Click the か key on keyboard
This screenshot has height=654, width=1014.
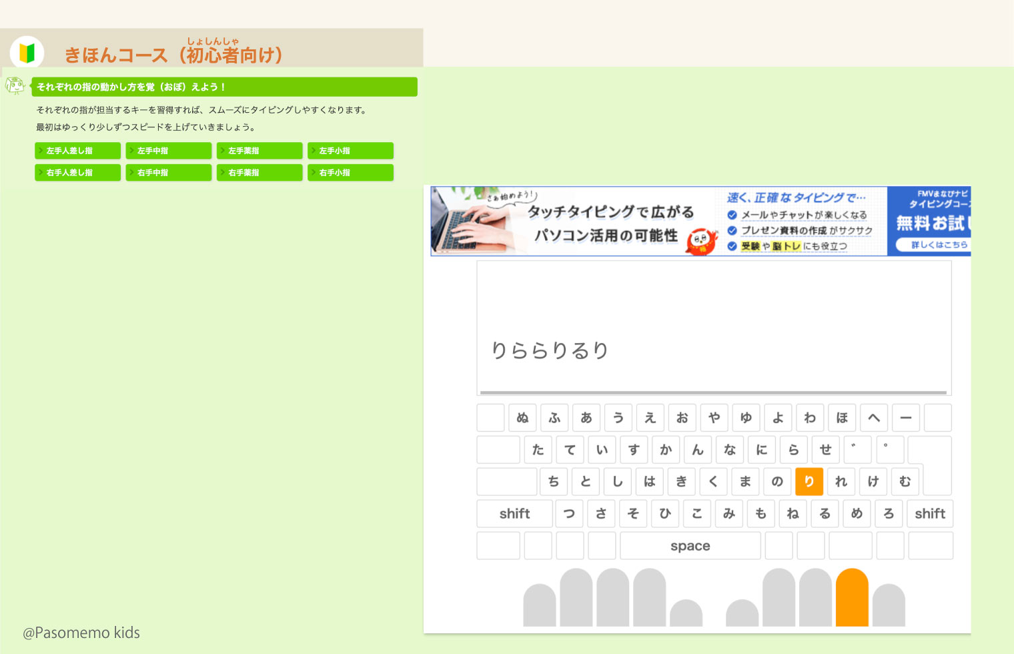pyautogui.click(x=666, y=450)
